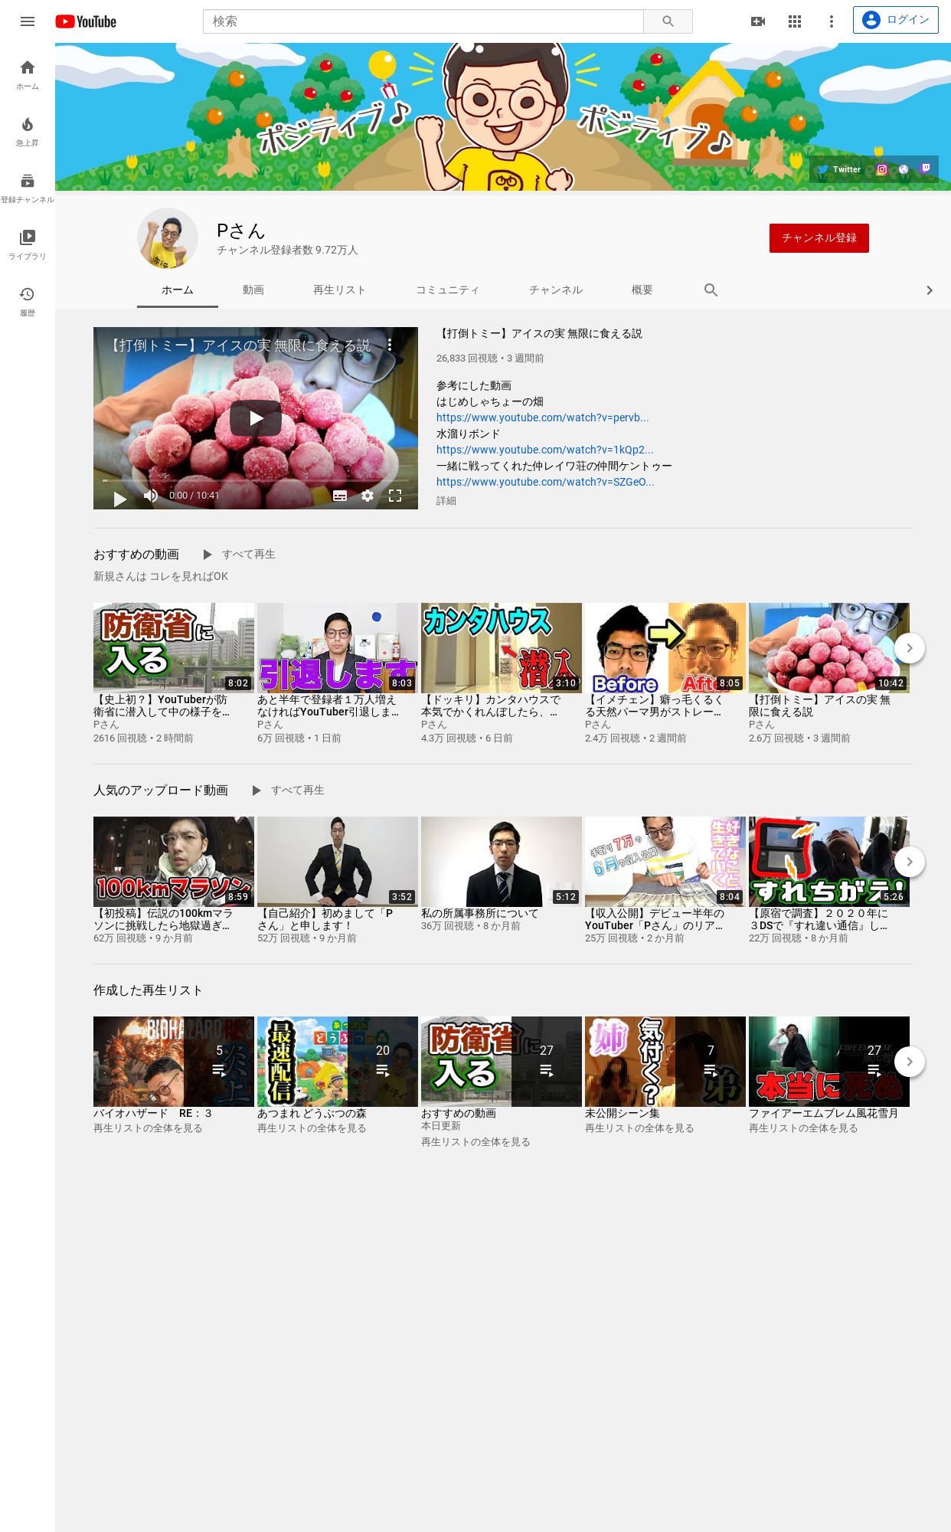Open the 引退します 8:03 video thumbnail
The height and width of the screenshot is (1532, 951).
click(338, 648)
